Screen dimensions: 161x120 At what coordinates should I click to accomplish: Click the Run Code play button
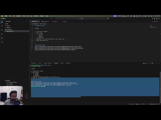pyautogui.click(x=152, y=21)
